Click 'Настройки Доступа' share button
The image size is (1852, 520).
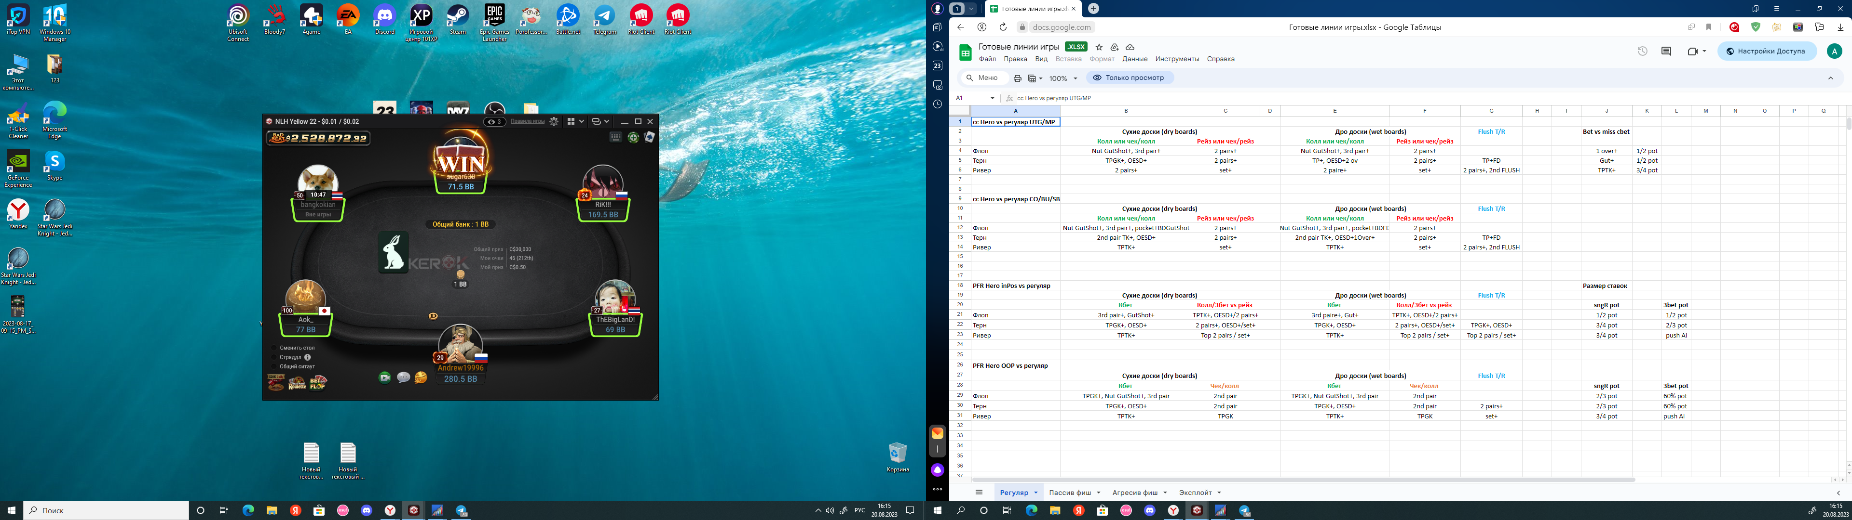[x=1767, y=51]
